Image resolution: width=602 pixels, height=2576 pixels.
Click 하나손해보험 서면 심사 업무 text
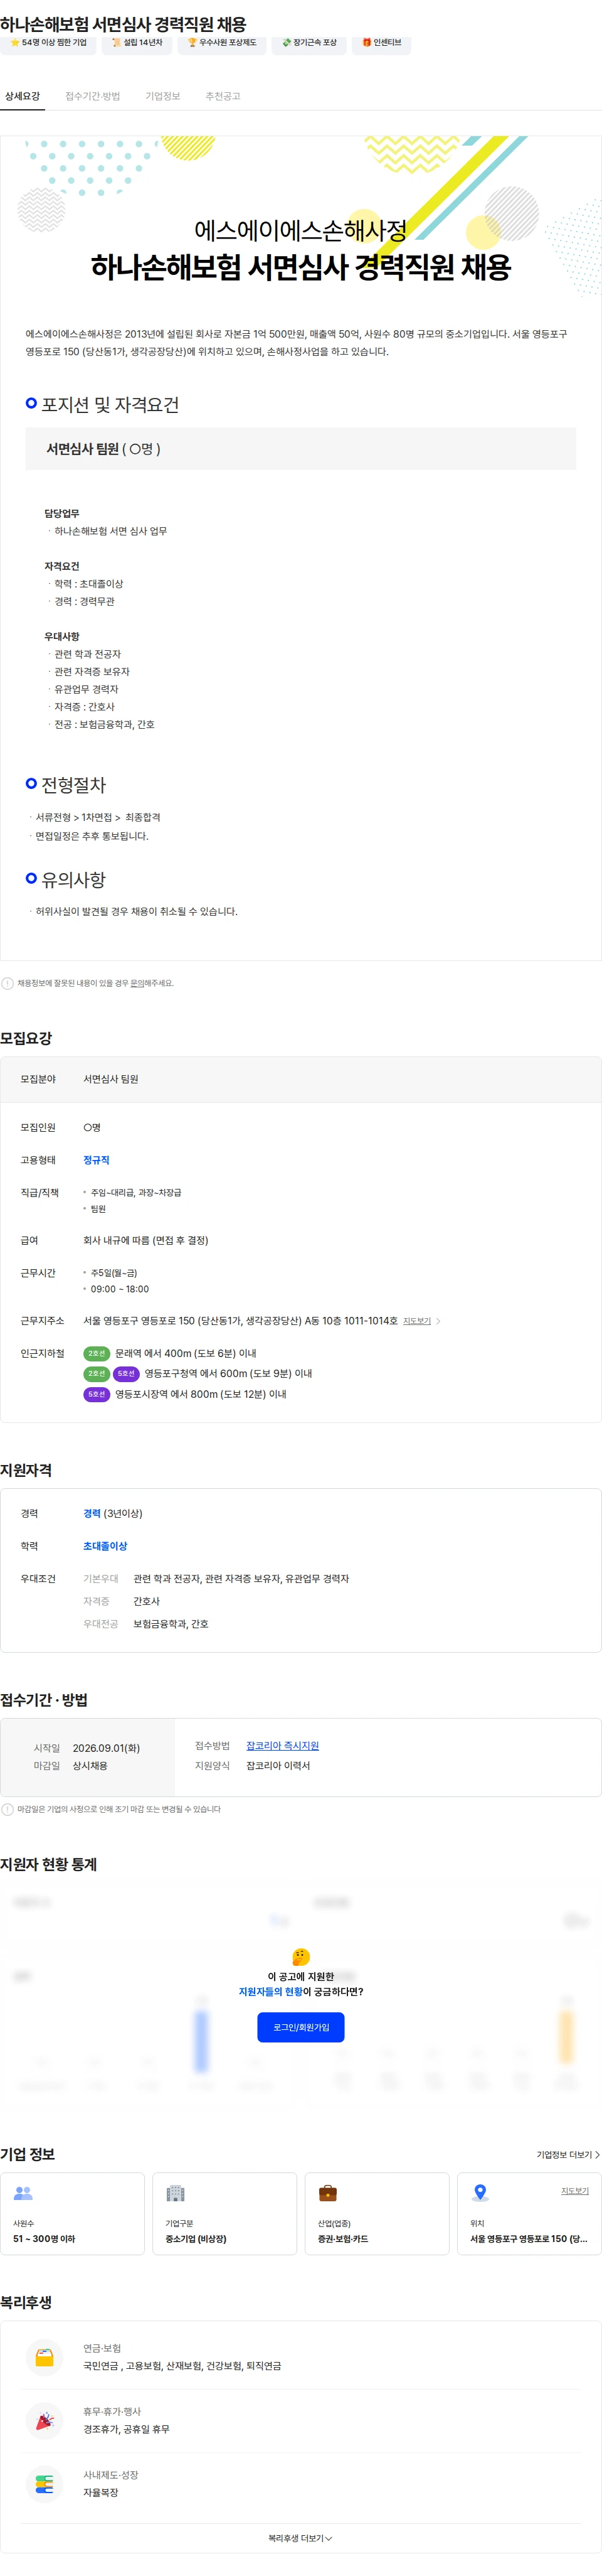[x=111, y=531]
